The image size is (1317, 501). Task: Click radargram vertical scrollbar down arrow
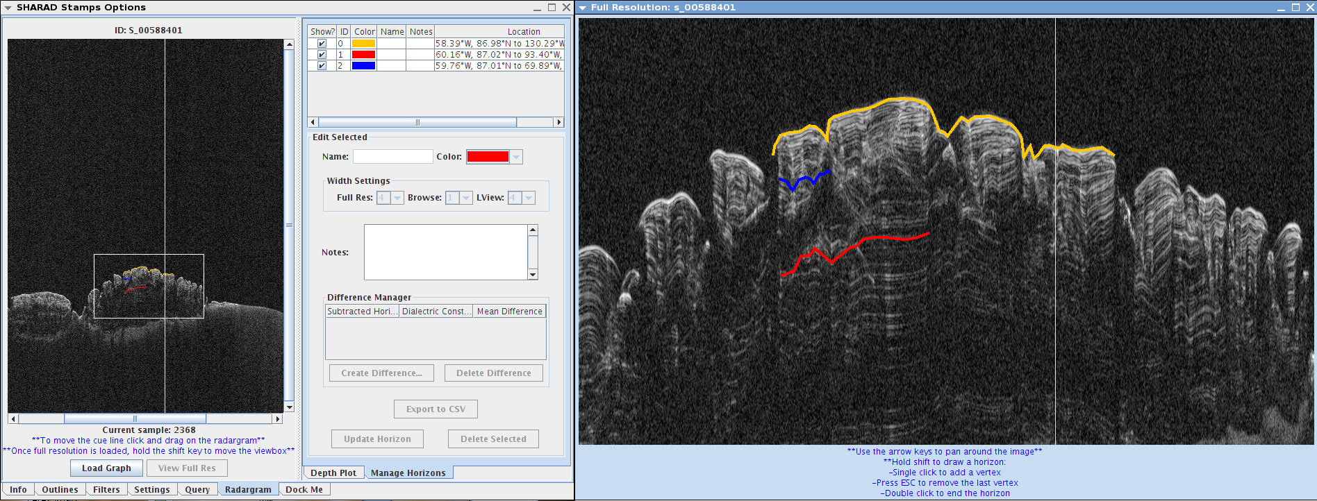click(x=290, y=407)
